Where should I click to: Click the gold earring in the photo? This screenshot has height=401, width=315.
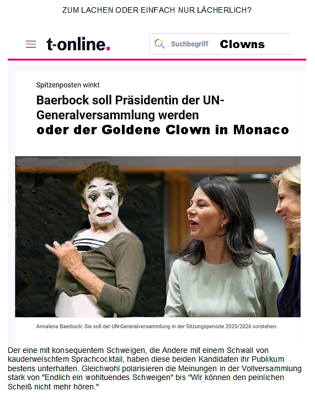[222, 225]
